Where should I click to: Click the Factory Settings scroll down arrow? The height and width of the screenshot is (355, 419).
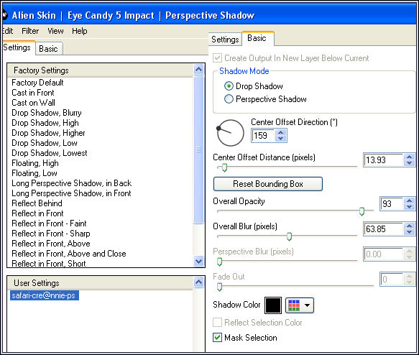tap(198, 261)
